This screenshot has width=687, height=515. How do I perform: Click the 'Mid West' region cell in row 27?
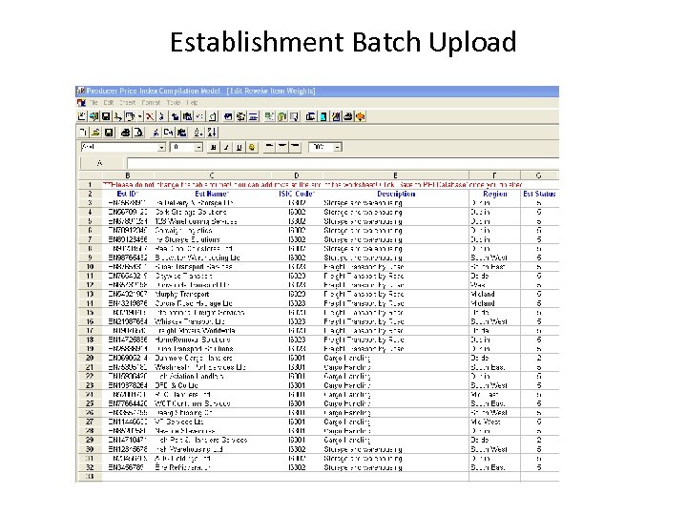[494, 422]
